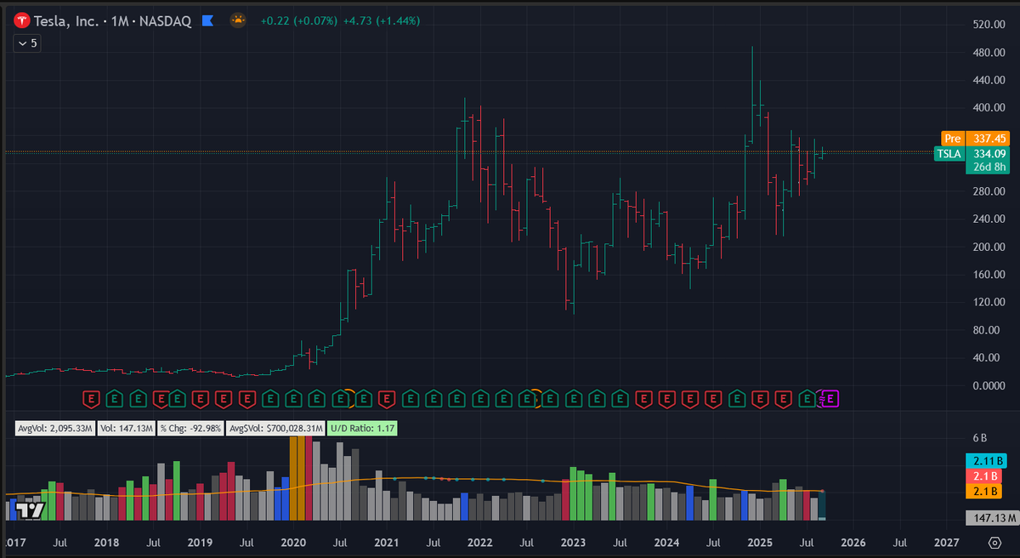Click the Avg$Vol: $700,028.31M label
The height and width of the screenshot is (558, 1020).
[x=276, y=429]
